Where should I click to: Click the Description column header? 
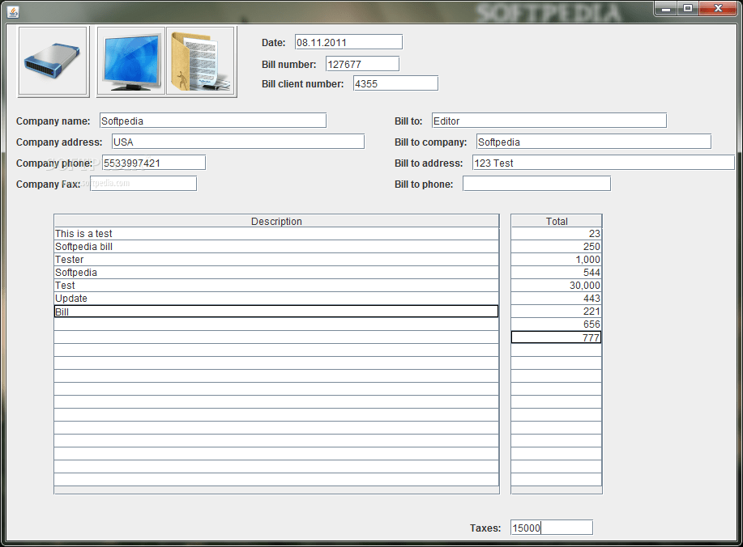276,221
